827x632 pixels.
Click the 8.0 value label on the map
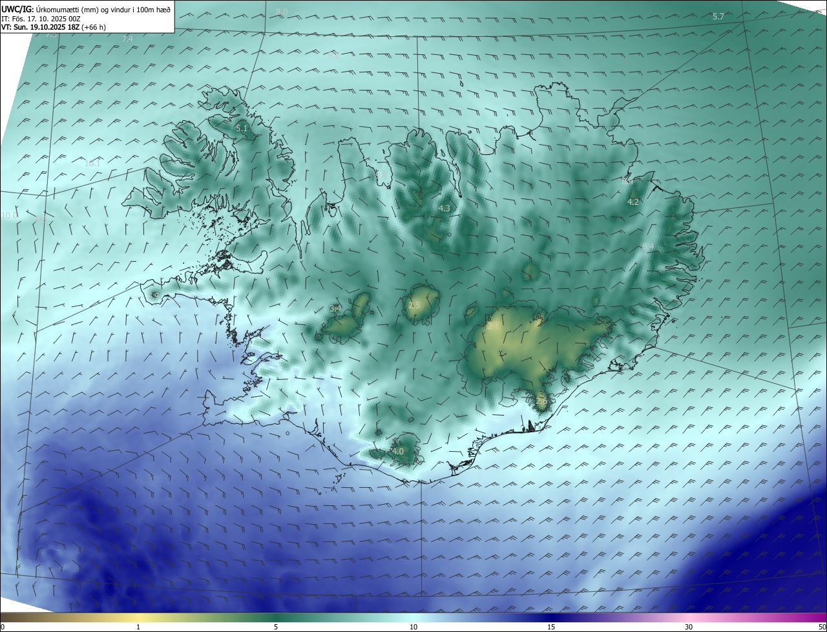click(x=282, y=12)
